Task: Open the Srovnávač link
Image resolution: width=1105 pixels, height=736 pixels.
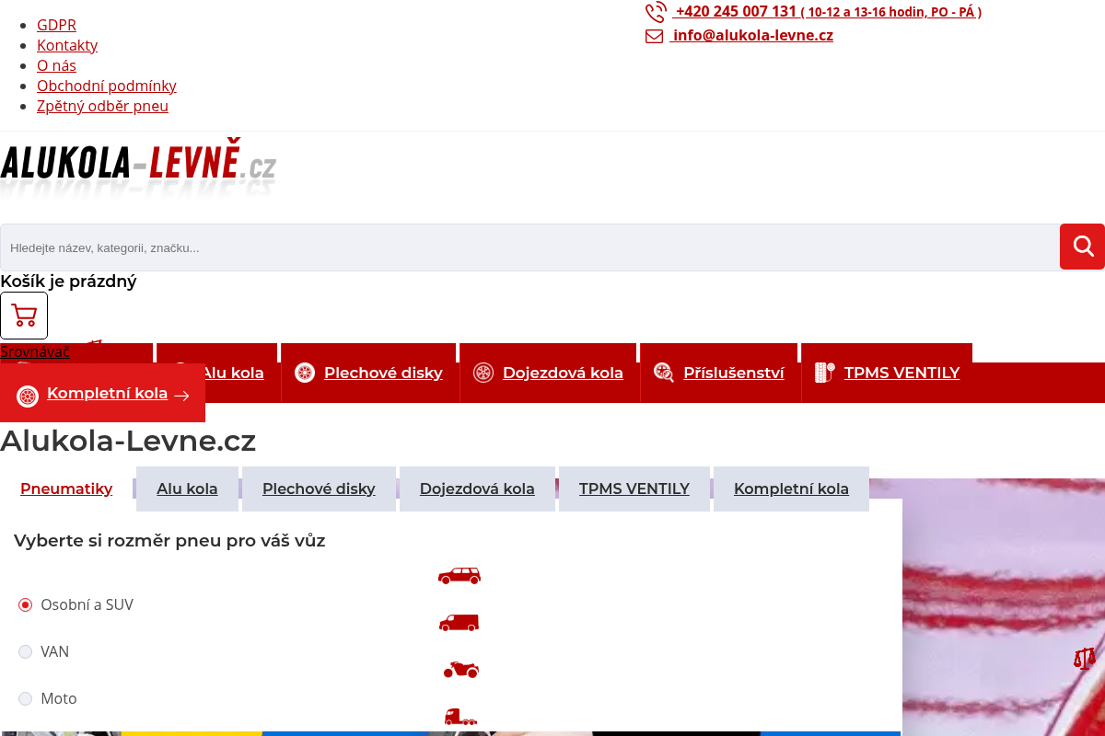Action: pos(35,351)
